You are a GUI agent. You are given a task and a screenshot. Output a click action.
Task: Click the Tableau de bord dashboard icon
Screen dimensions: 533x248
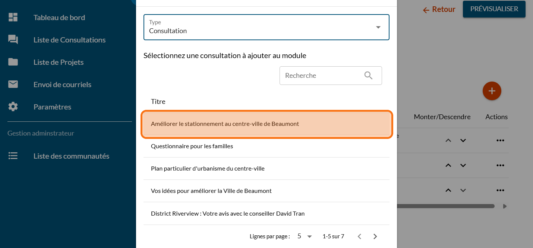pos(13,18)
